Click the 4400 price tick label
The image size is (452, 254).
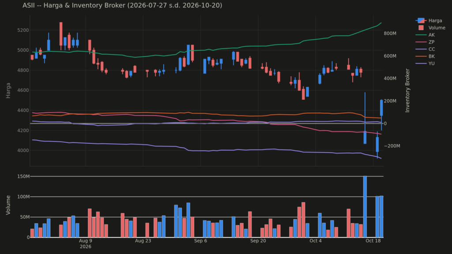pos(23,110)
